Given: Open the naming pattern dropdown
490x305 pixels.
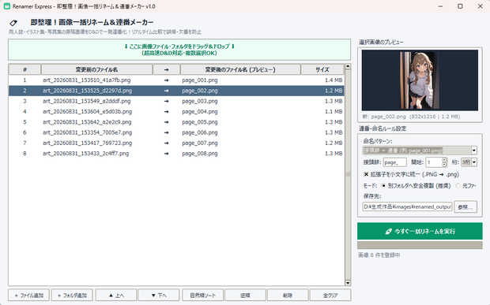Looking at the screenshot, I should click(473, 151).
